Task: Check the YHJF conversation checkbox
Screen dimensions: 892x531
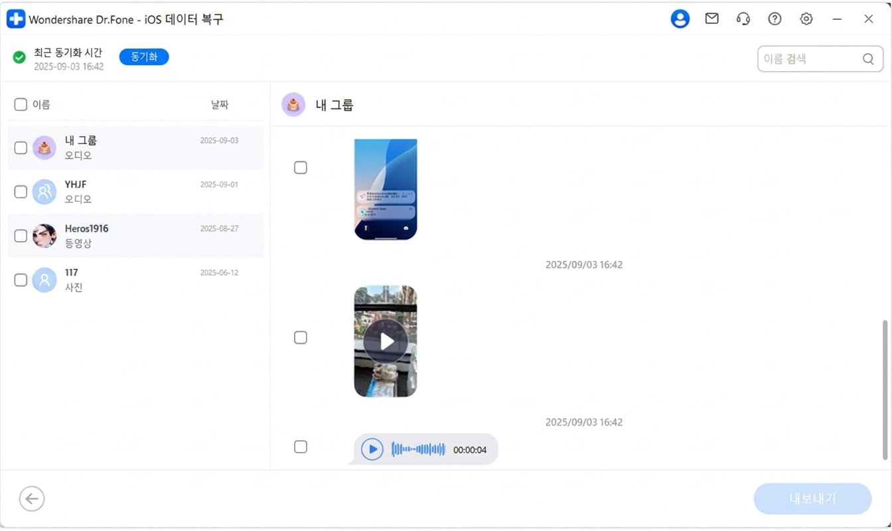Action: pyautogui.click(x=21, y=192)
